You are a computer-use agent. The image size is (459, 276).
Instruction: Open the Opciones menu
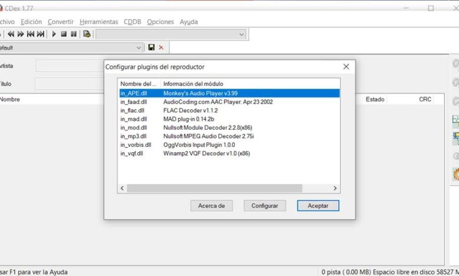coord(160,22)
